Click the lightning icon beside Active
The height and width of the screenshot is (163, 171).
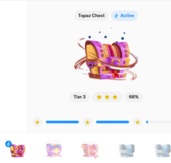pos(116,16)
